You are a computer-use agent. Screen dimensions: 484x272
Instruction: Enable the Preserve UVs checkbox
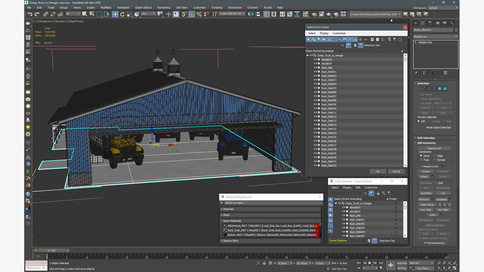[x=421, y=166]
